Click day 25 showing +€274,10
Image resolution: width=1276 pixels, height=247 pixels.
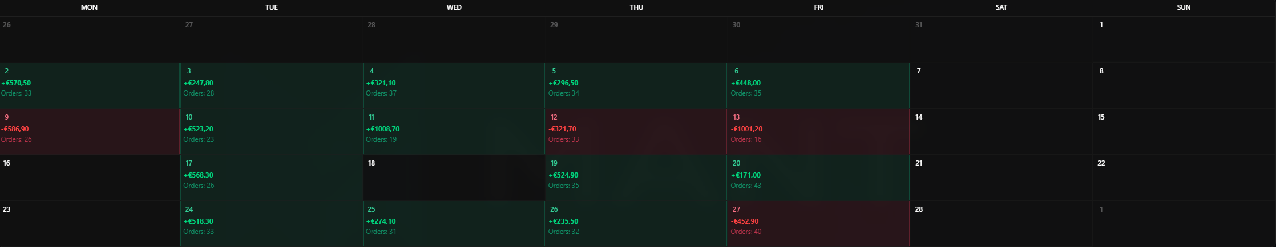[454, 224]
